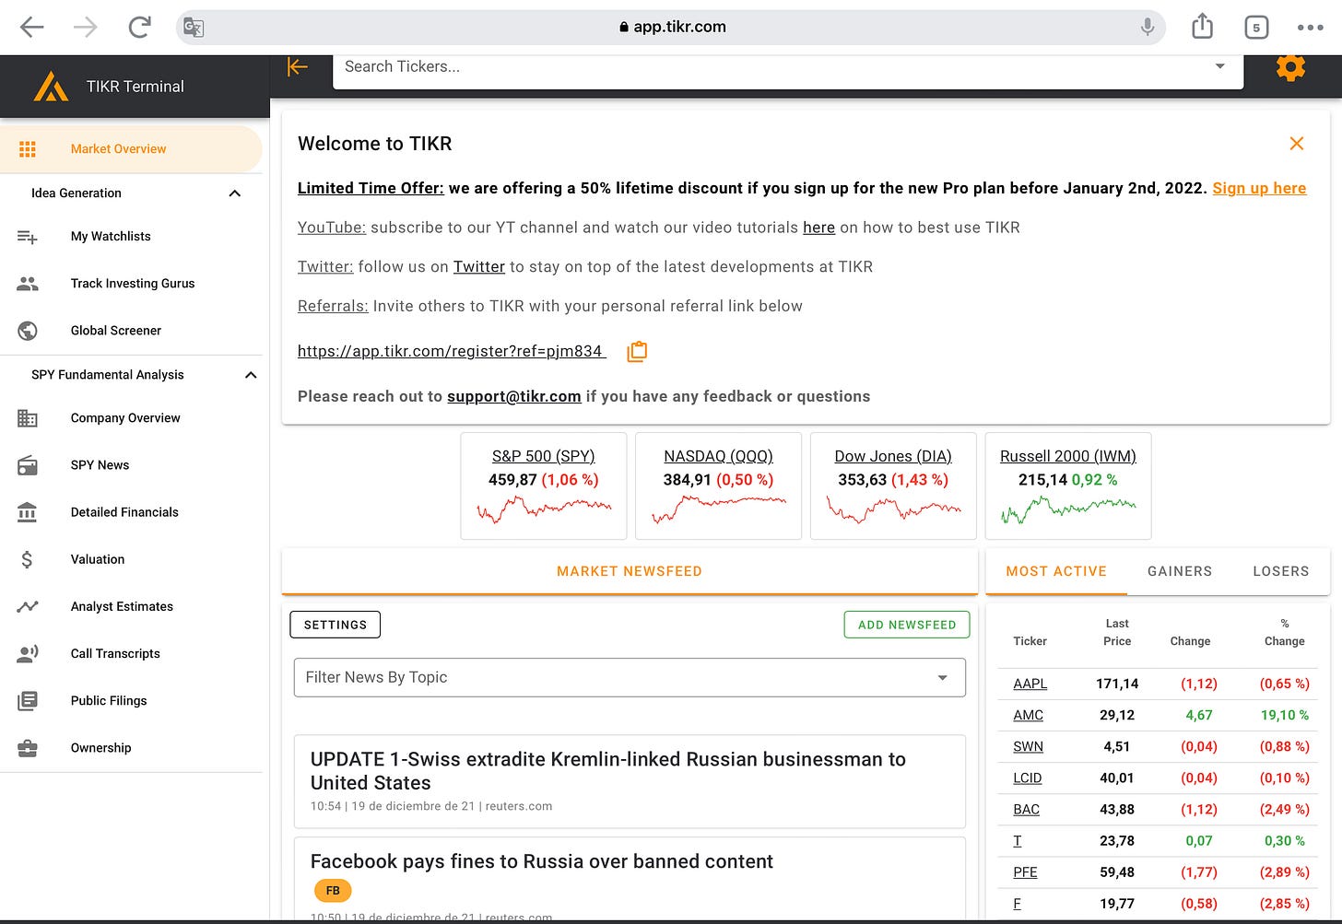Open the Filter News By Topic dropdown

630,677
